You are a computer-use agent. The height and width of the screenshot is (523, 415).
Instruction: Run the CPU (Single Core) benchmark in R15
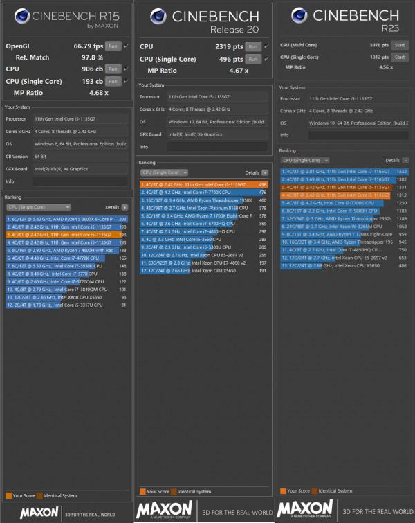pyautogui.click(x=113, y=81)
